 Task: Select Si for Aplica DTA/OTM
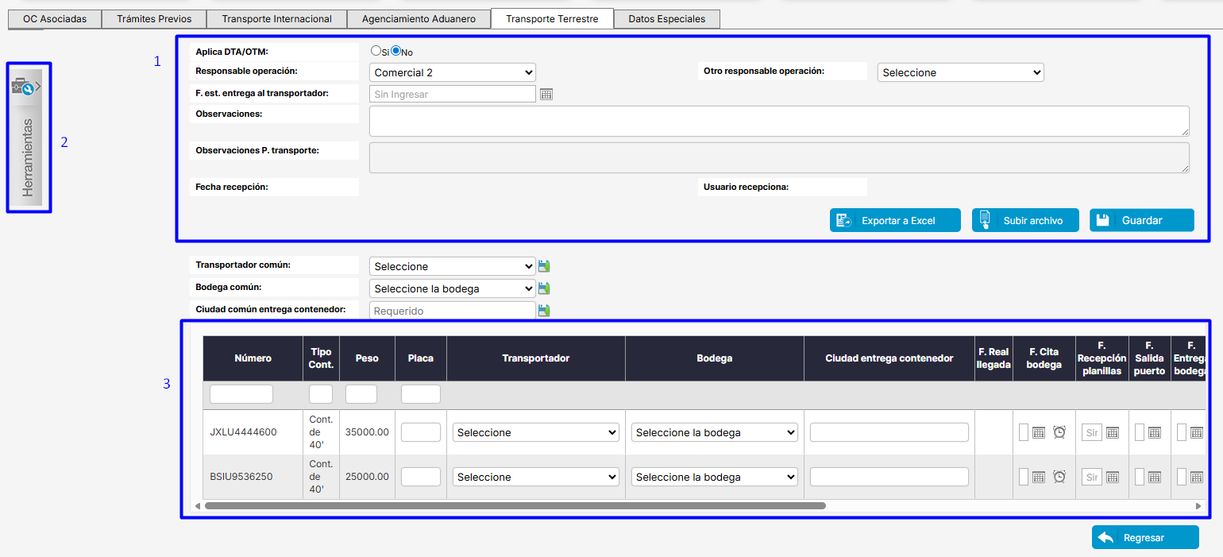coord(376,50)
